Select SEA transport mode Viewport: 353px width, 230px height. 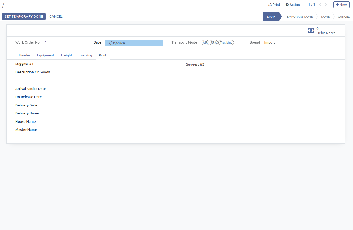click(214, 43)
